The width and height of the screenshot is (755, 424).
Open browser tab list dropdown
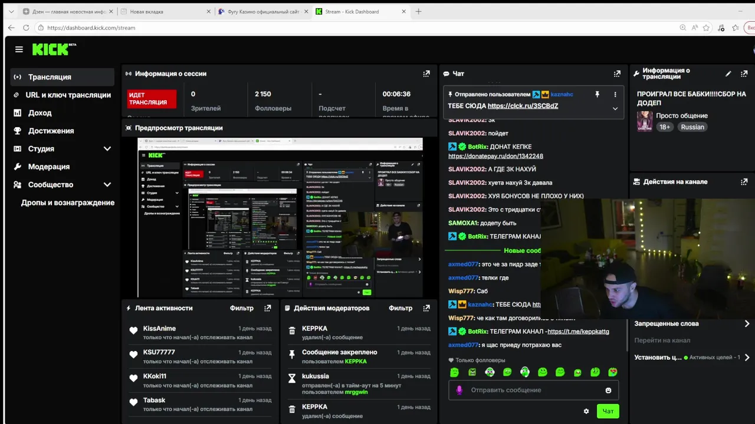pos(11,11)
